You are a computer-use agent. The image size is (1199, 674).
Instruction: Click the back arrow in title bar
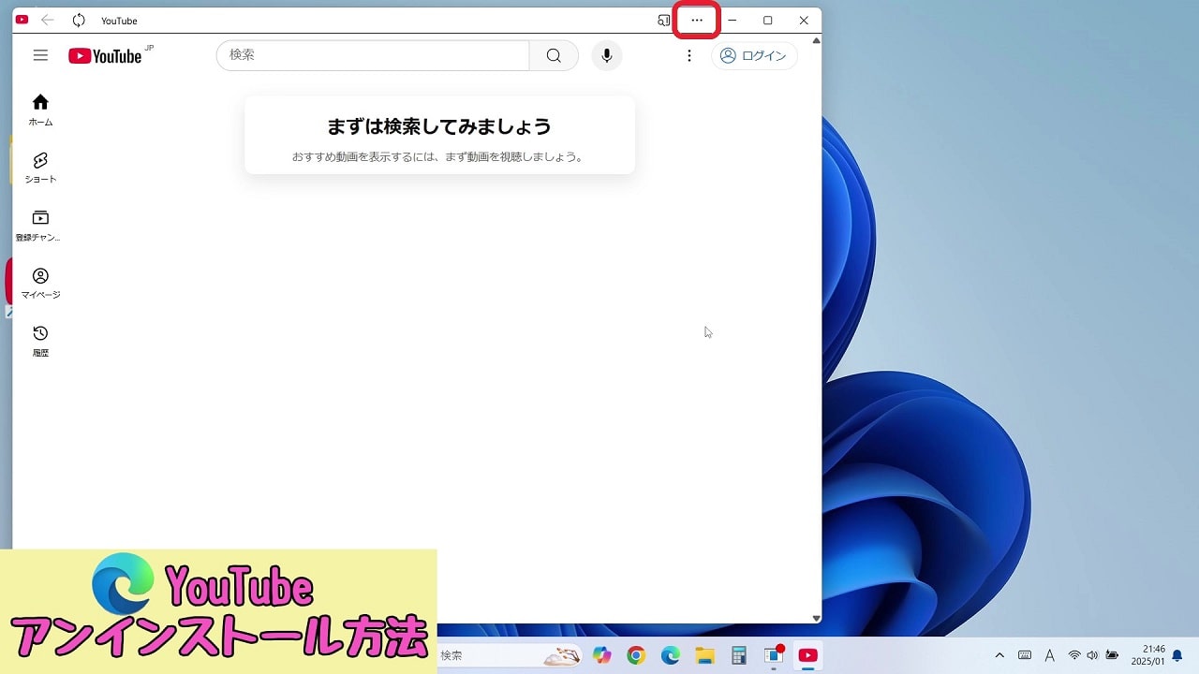coord(48,20)
